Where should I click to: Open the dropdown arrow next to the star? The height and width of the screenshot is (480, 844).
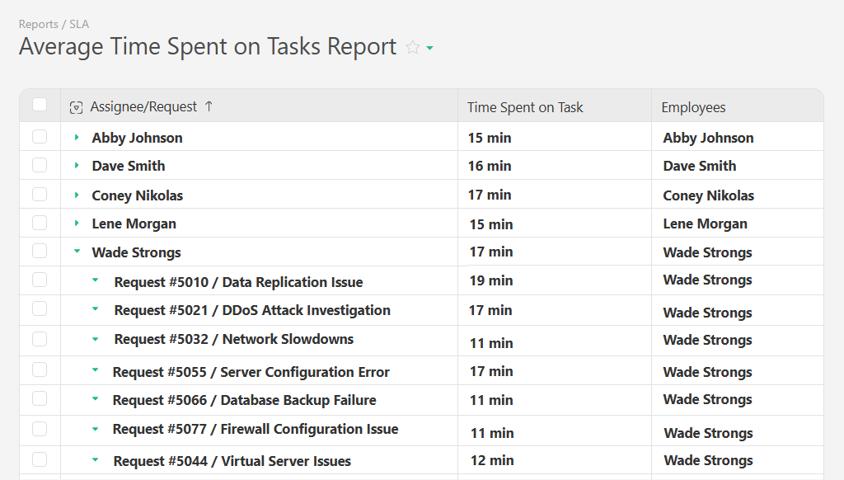click(429, 49)
